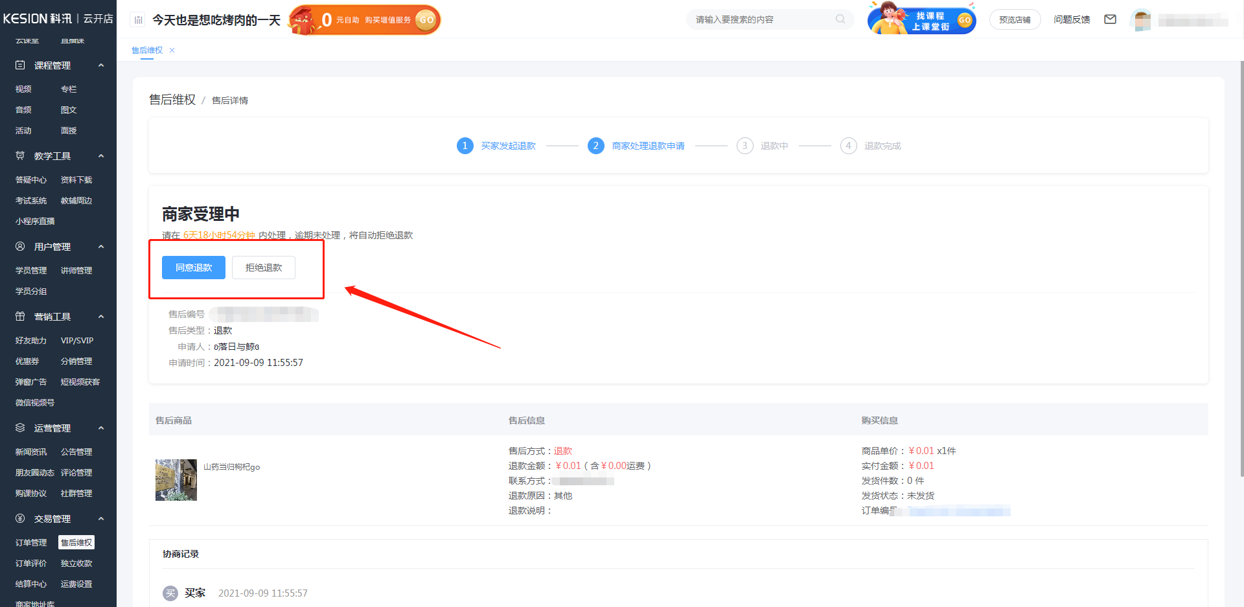Viewport: 1244px width, 607px height.
Task: Open 订单管理 in the sidebar
Action: coord(31,543)
